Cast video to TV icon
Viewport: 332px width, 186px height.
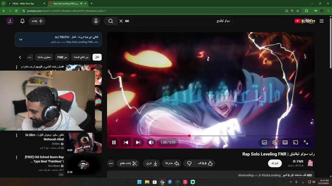[x=295, y=142]
